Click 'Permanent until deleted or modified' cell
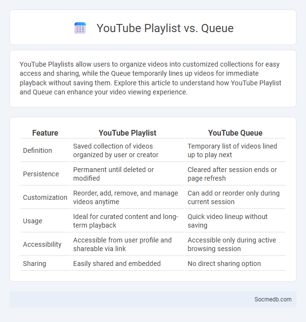The width and height of the screenshot is (306, 322). pos(127,174)
